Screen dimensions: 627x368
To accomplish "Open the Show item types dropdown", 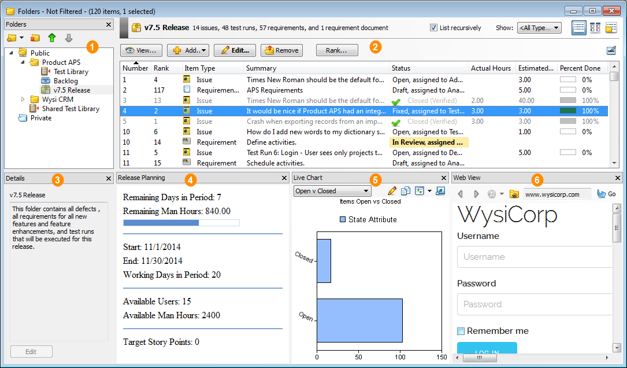I will (539, 28).
